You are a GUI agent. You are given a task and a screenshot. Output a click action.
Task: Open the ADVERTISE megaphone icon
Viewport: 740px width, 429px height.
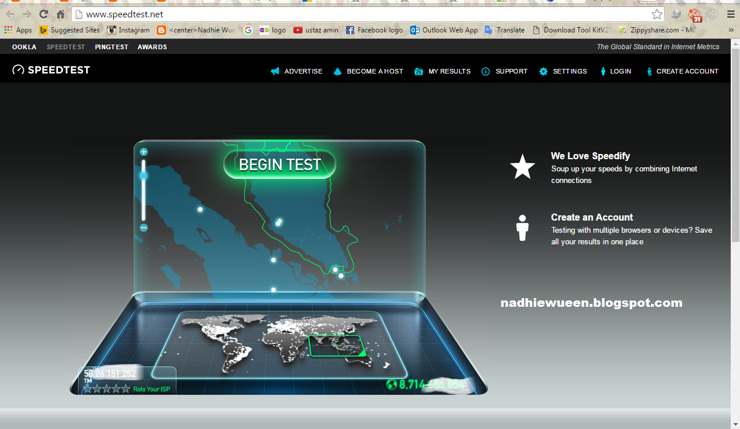pos(275,71)
